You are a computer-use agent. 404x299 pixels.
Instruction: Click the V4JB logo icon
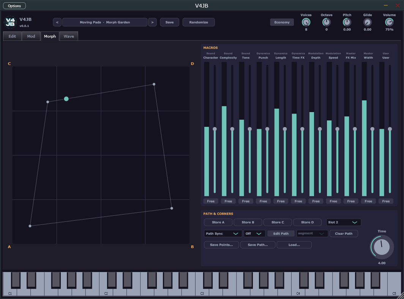point(10,22)
